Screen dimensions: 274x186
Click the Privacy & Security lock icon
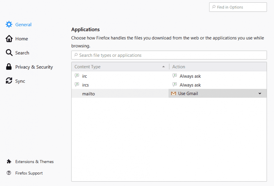click(x=9, y=67)
